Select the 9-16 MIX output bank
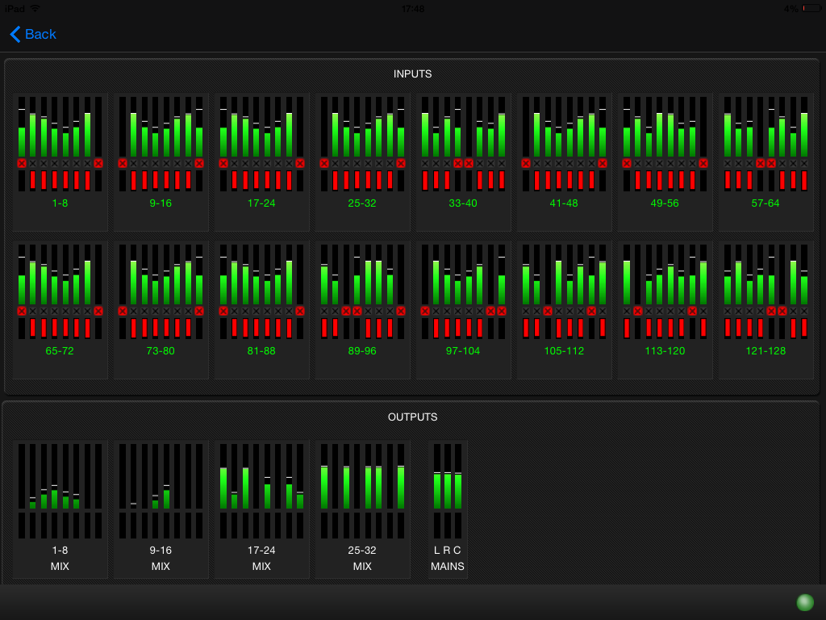The height and width of the screenshot is (620, 826). click(x=161, y=509)
